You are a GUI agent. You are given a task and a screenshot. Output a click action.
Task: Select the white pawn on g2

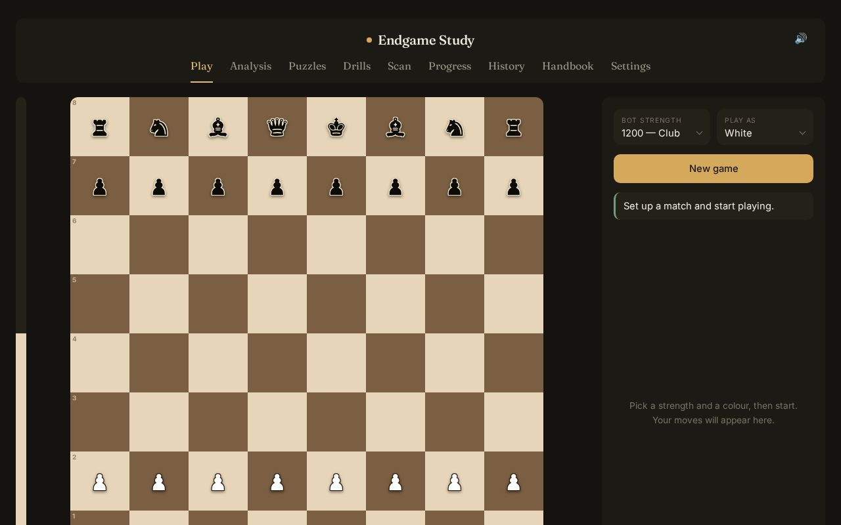click(455, 481)
